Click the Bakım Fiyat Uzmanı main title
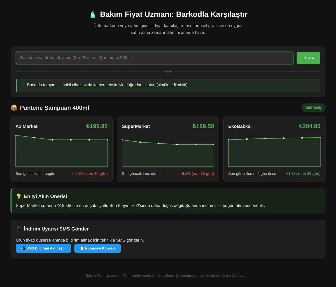 click(174, 14)
